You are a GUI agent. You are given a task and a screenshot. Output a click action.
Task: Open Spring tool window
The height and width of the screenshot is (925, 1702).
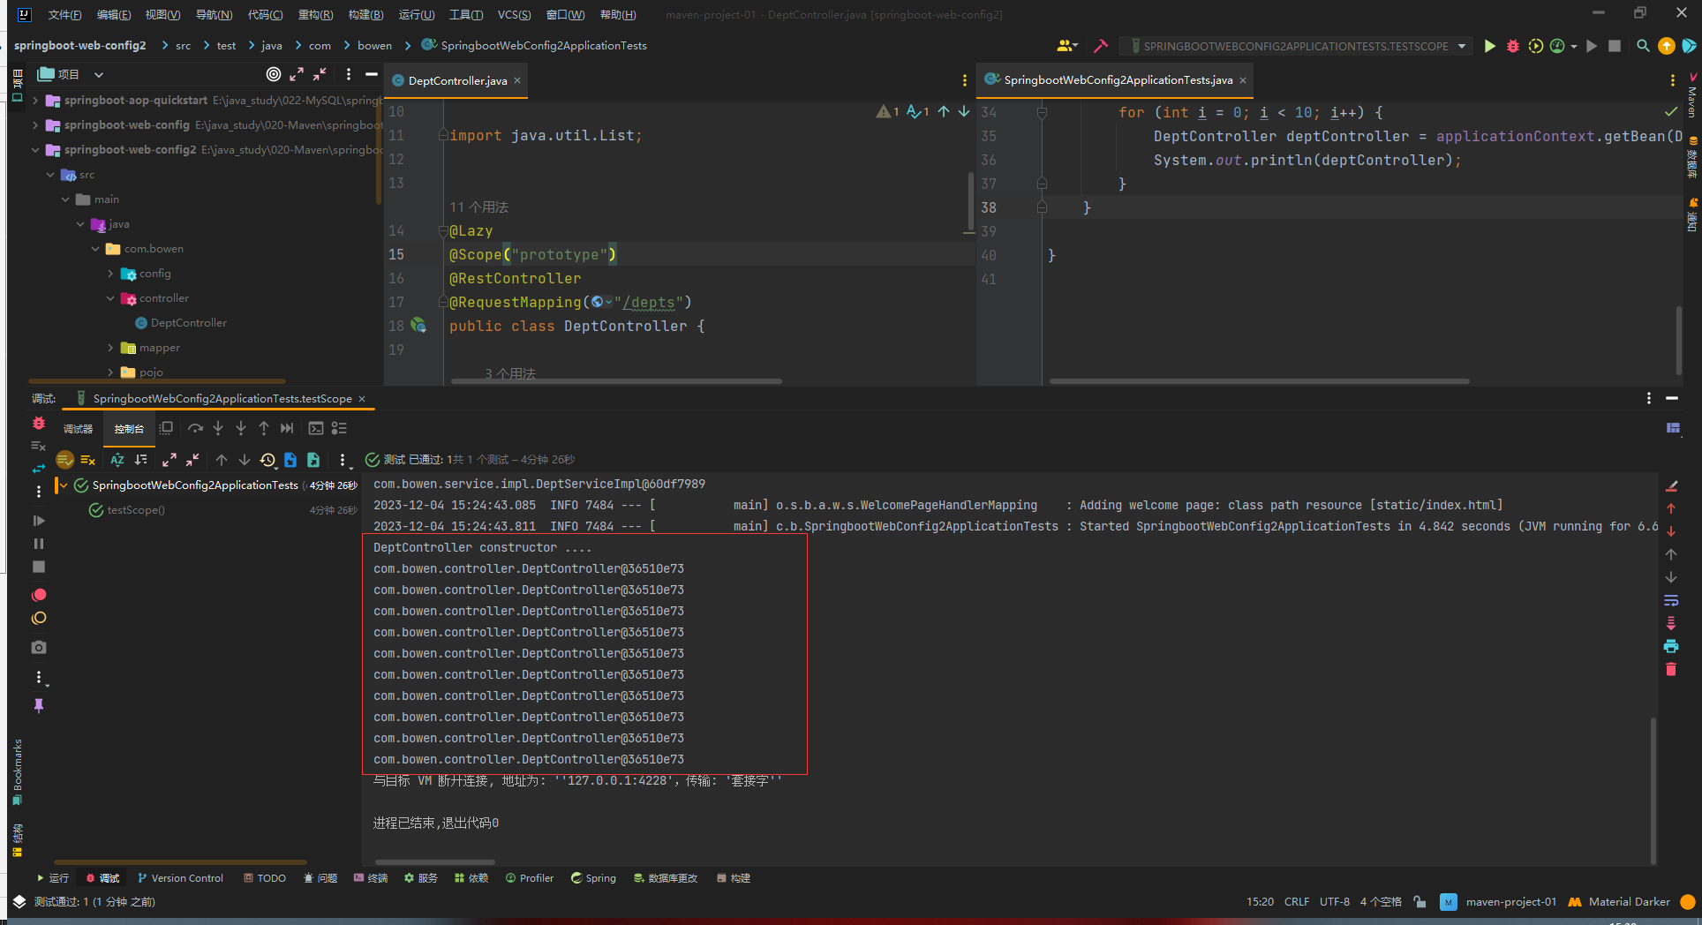(x=593, y=878)
